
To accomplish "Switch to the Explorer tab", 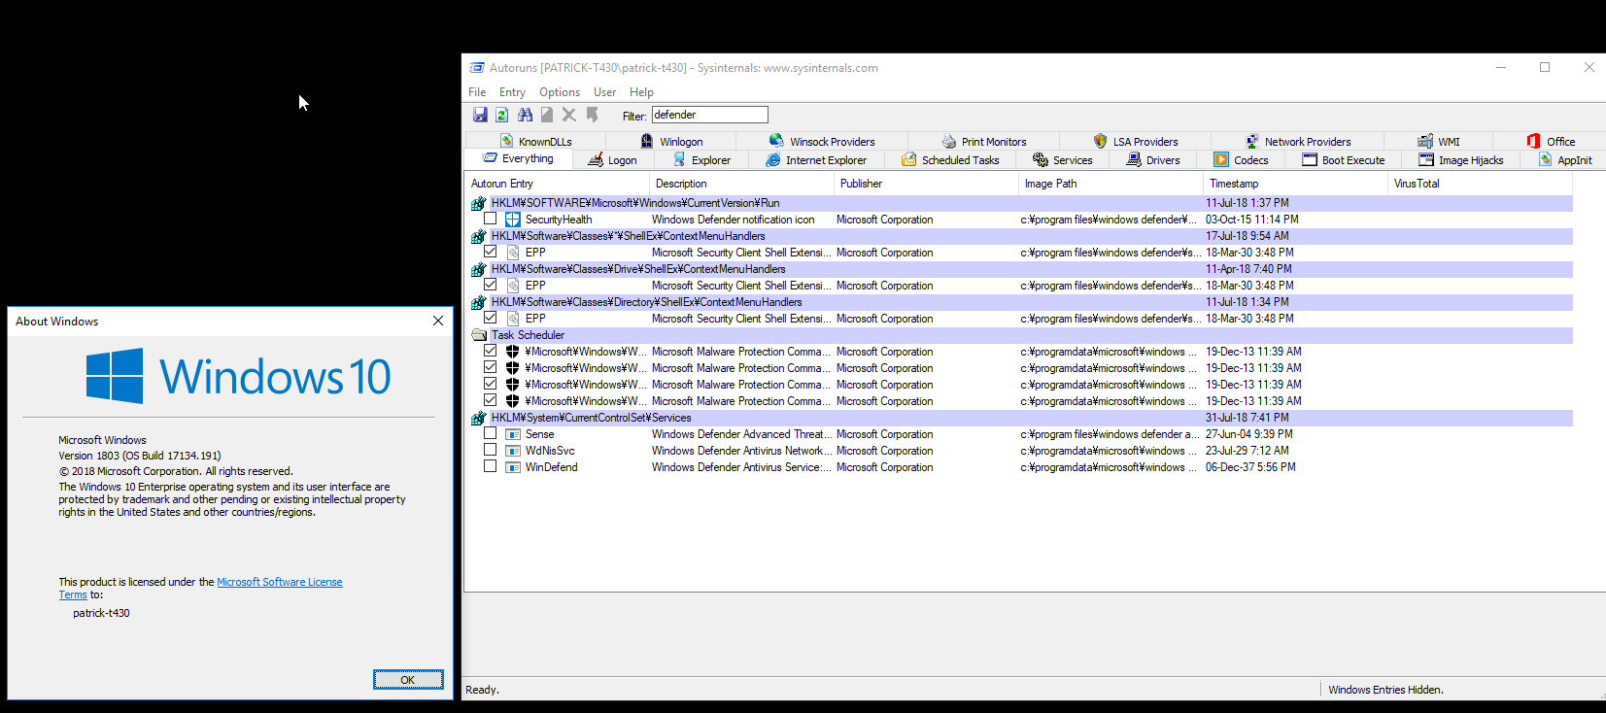I will coord(702,160).
